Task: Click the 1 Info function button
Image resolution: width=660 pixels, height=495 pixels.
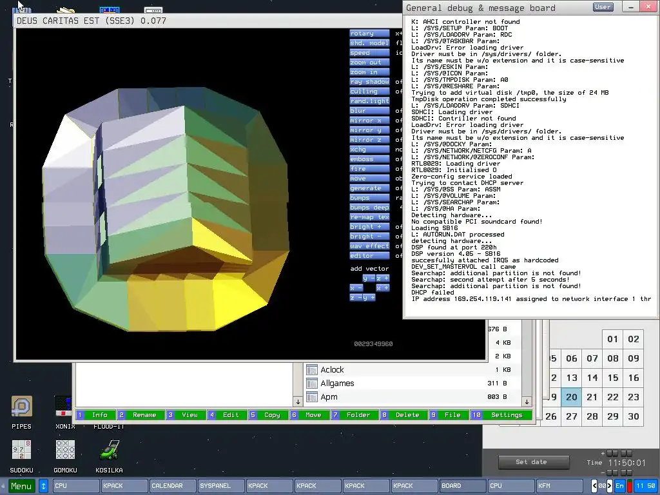Action: tap(95, 415)
